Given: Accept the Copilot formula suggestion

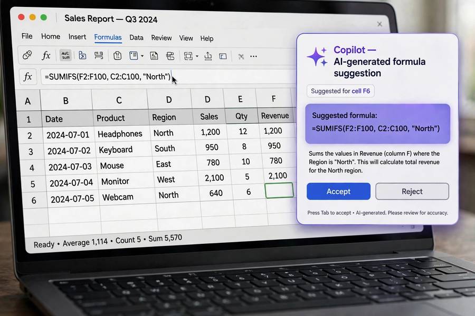Looking at the screenshot, I should click(338, 191).
